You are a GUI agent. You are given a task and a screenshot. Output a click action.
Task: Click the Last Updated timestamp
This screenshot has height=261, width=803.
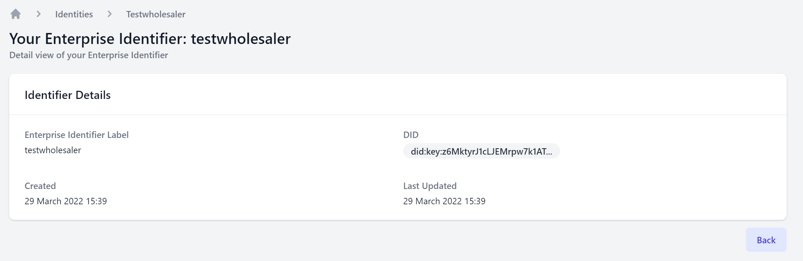point(444,201)
